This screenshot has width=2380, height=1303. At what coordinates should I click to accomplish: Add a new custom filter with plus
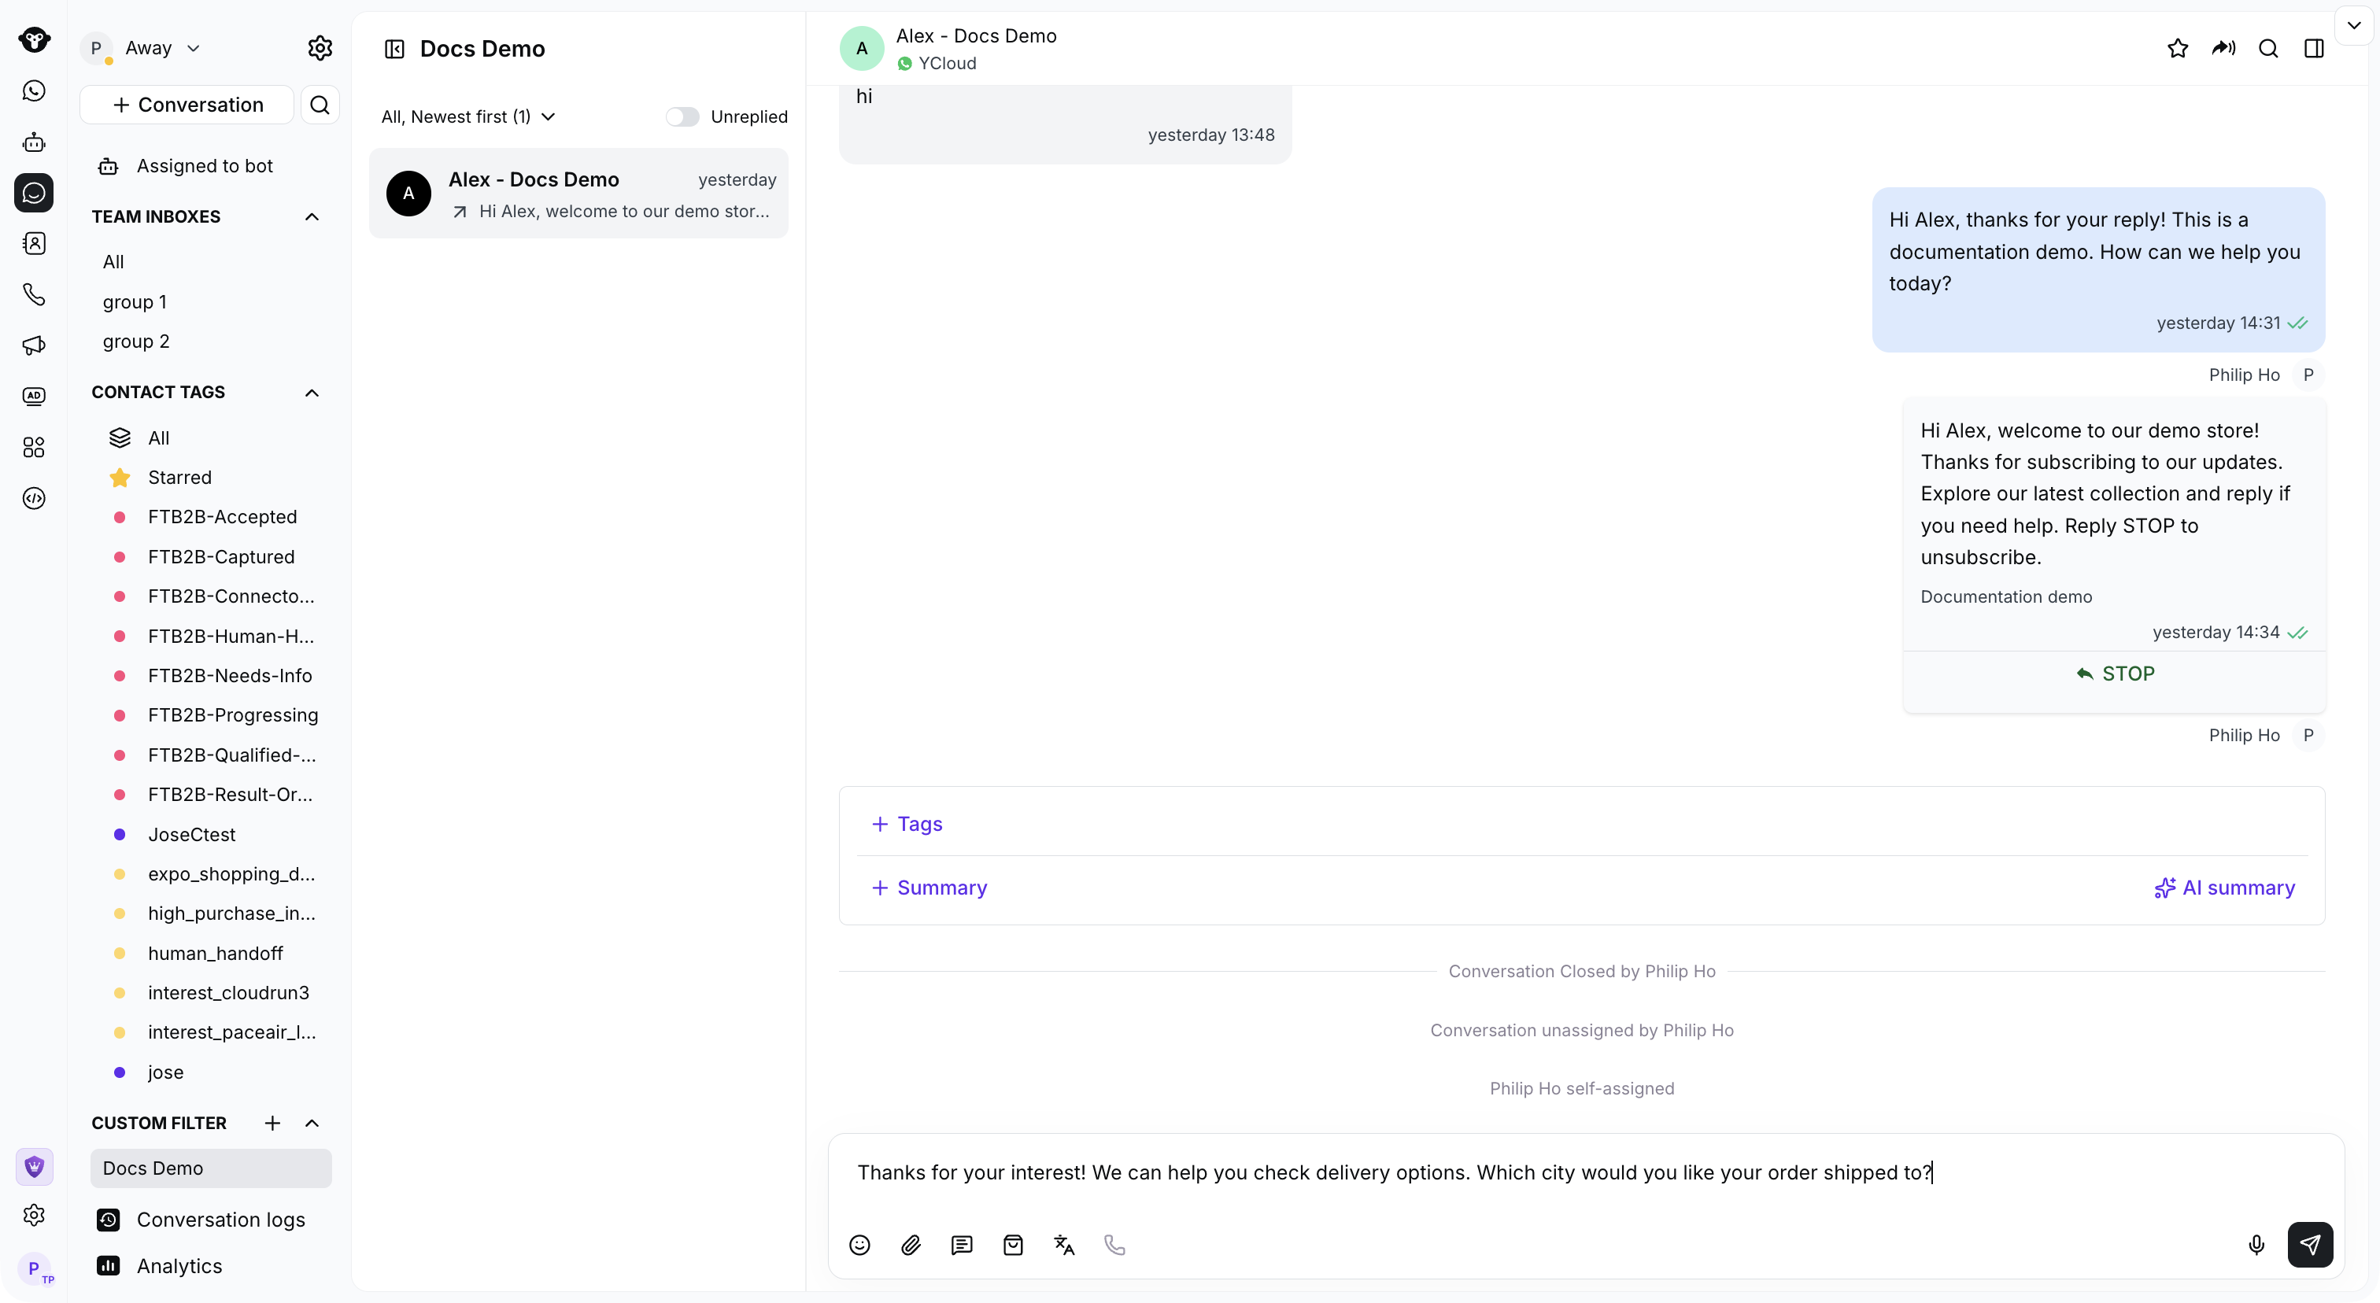pyautogui.click(x=272, y=1123)
